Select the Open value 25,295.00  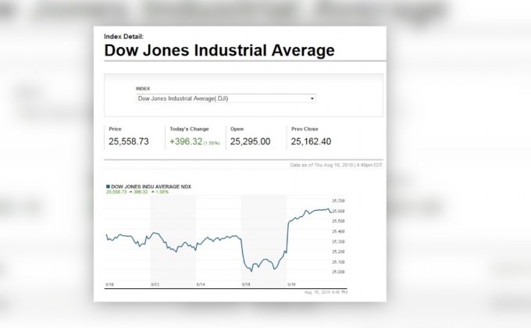click(250, 141)
